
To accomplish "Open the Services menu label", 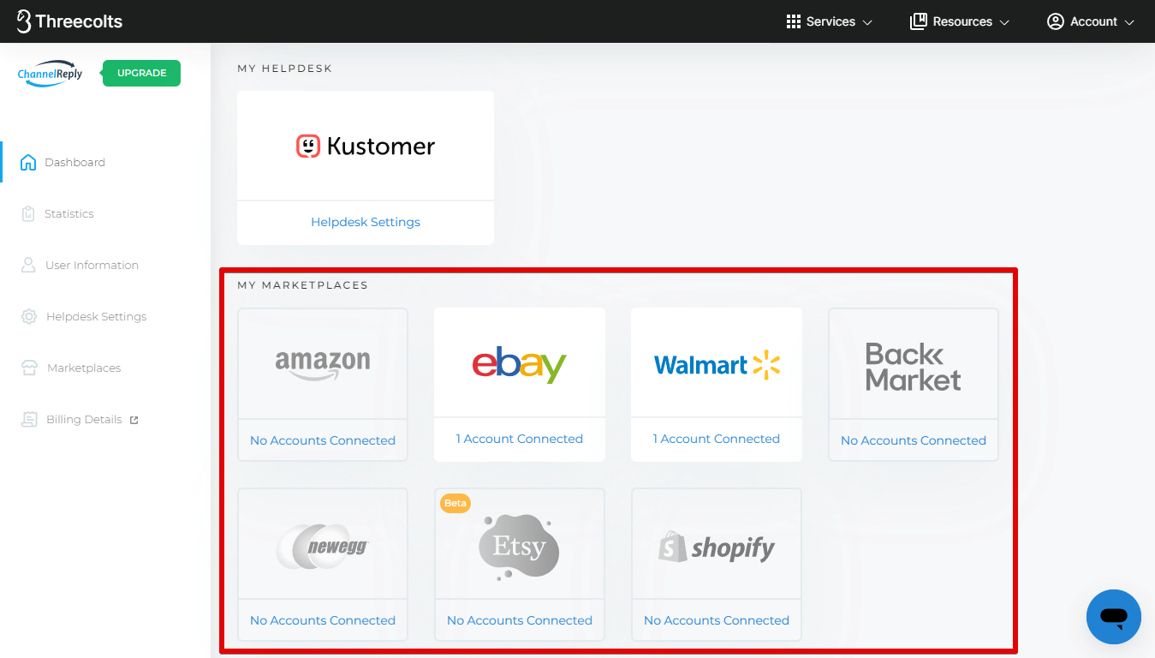I will pyautogui.click(x=831, y=21).
